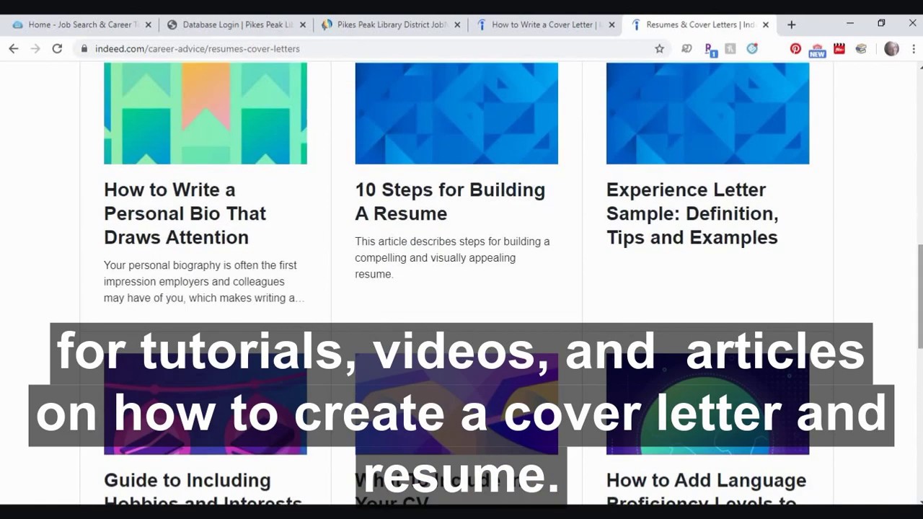Open the teal circle extension with red dot
Screen dimensions: 923x519
click(x=752, y=48)
